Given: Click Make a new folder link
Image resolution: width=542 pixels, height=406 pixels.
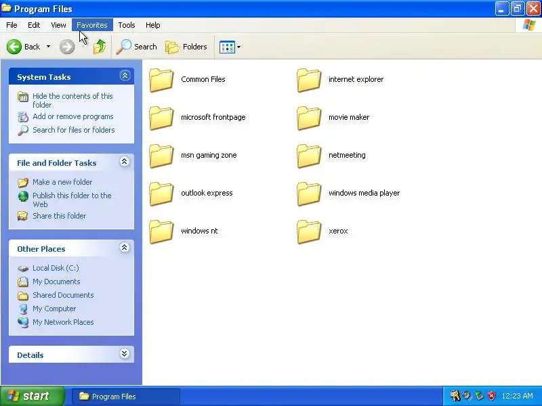Looking at the screenshot, I should point(62,182).
